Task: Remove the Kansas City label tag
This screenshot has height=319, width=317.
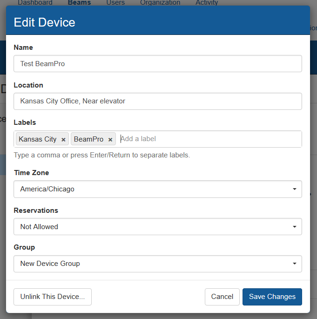Action: pos(63,140)
